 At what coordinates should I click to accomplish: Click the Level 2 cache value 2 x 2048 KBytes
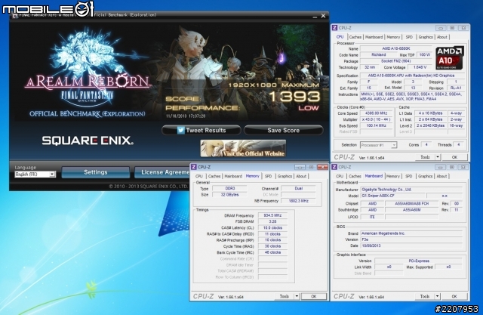point(430,125)
